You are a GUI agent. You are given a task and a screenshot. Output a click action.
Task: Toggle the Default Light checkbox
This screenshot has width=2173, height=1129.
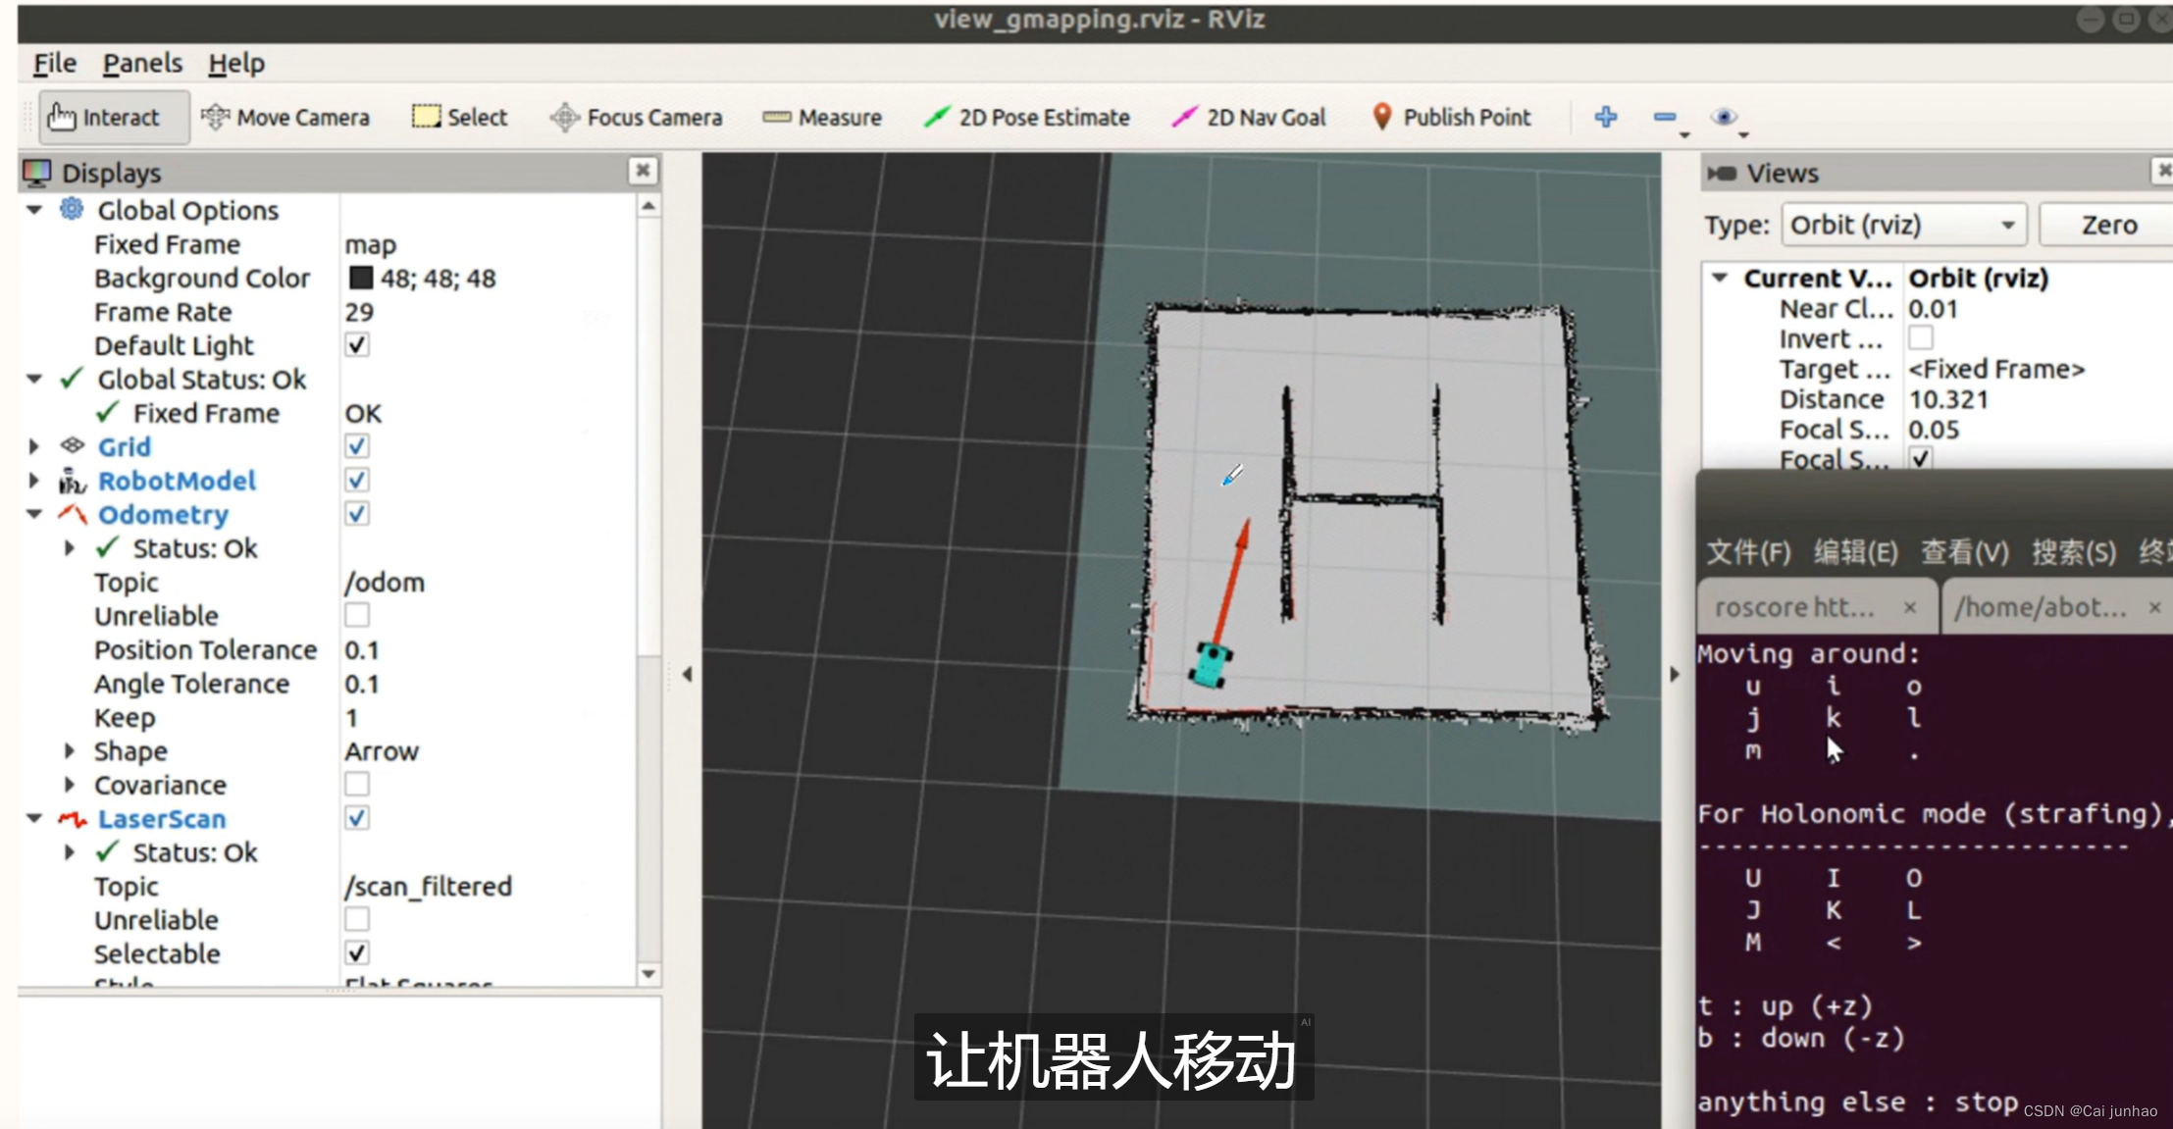click(x=357, y=345)
